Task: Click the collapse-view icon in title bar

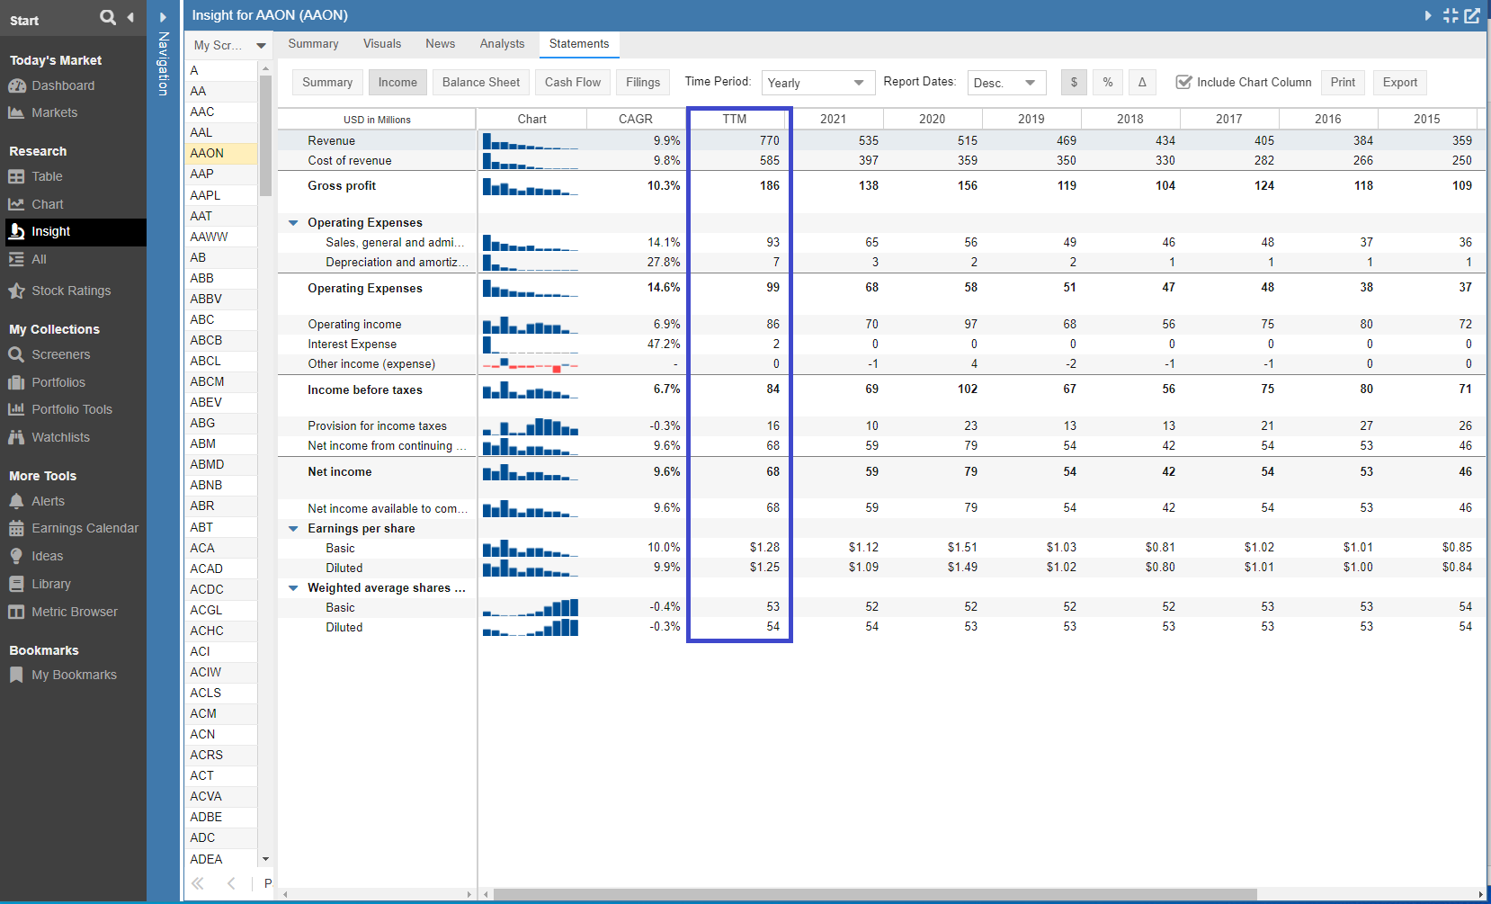Action: 1451,15
